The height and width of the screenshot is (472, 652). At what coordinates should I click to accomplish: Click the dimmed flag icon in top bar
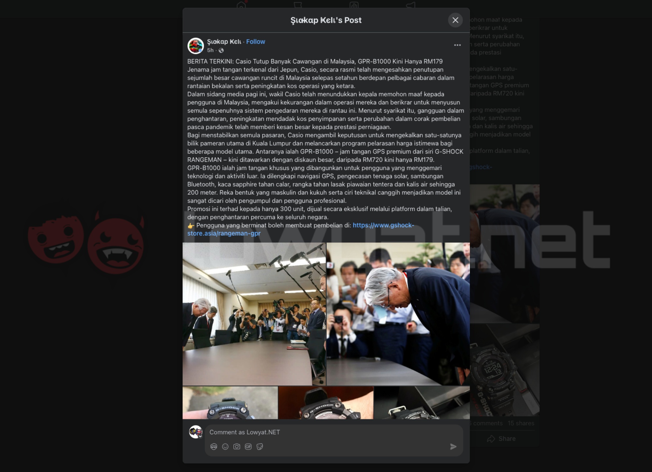[298, 5]
